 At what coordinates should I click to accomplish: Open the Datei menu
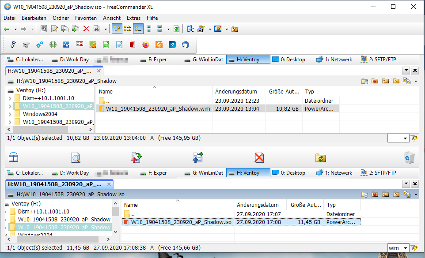point(9,18)
